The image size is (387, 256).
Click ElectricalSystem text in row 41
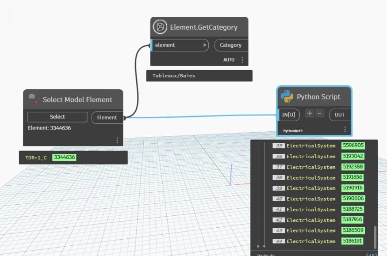[311, 210]
